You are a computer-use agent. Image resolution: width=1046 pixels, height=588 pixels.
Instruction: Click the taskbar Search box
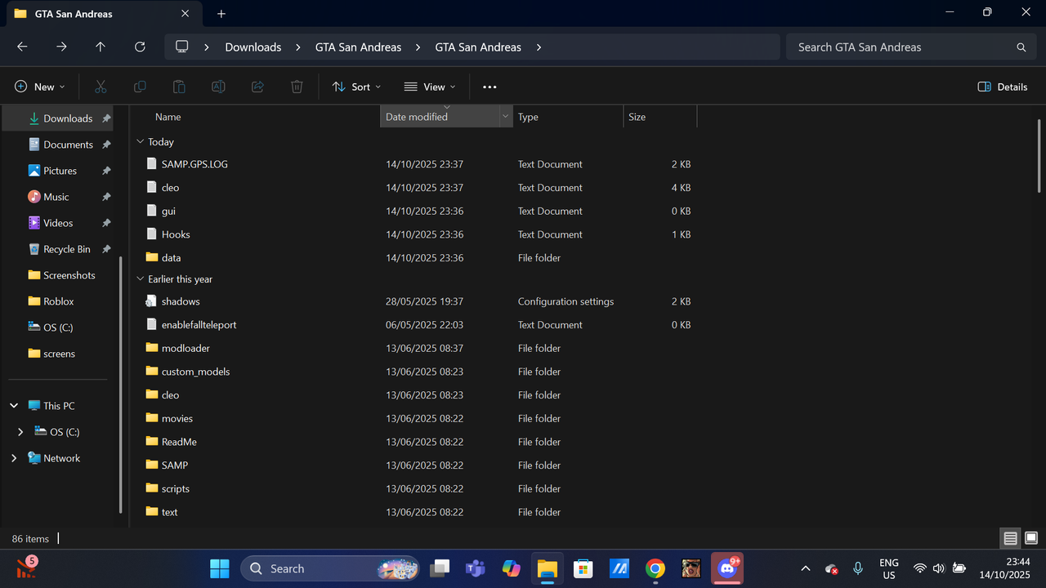pos(330,568)
